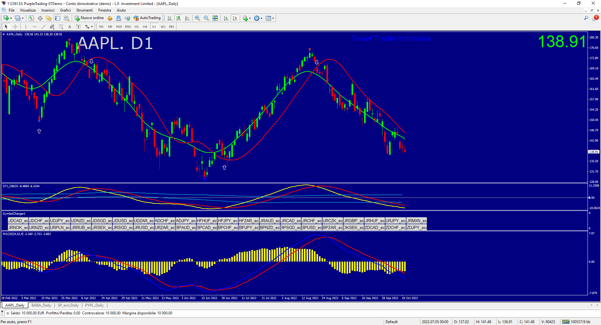The height and width of the screenshot is (325, 601).
Task: Switch to the SP_ecn,Daily chart tab
Action: 68,305
